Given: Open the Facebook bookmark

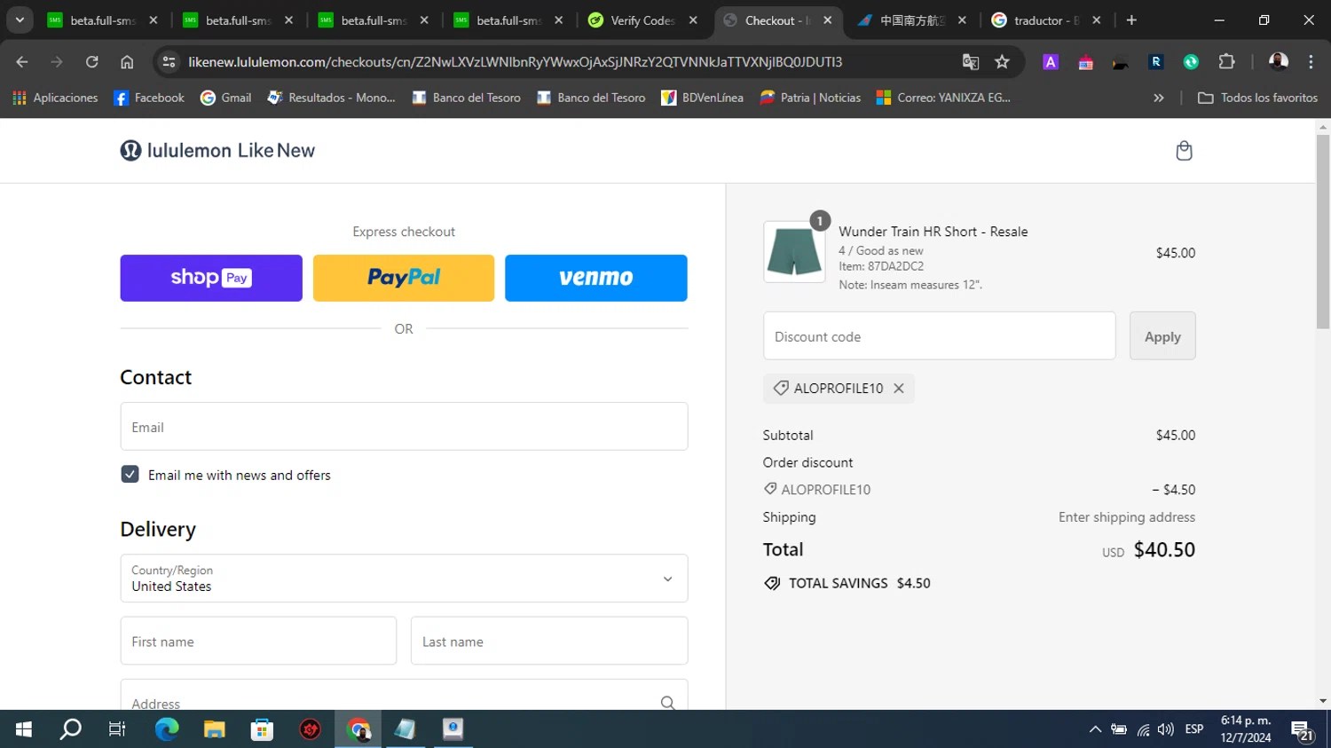Looking at the screenshot, I should pyautogui.click(x=149, y=98).
